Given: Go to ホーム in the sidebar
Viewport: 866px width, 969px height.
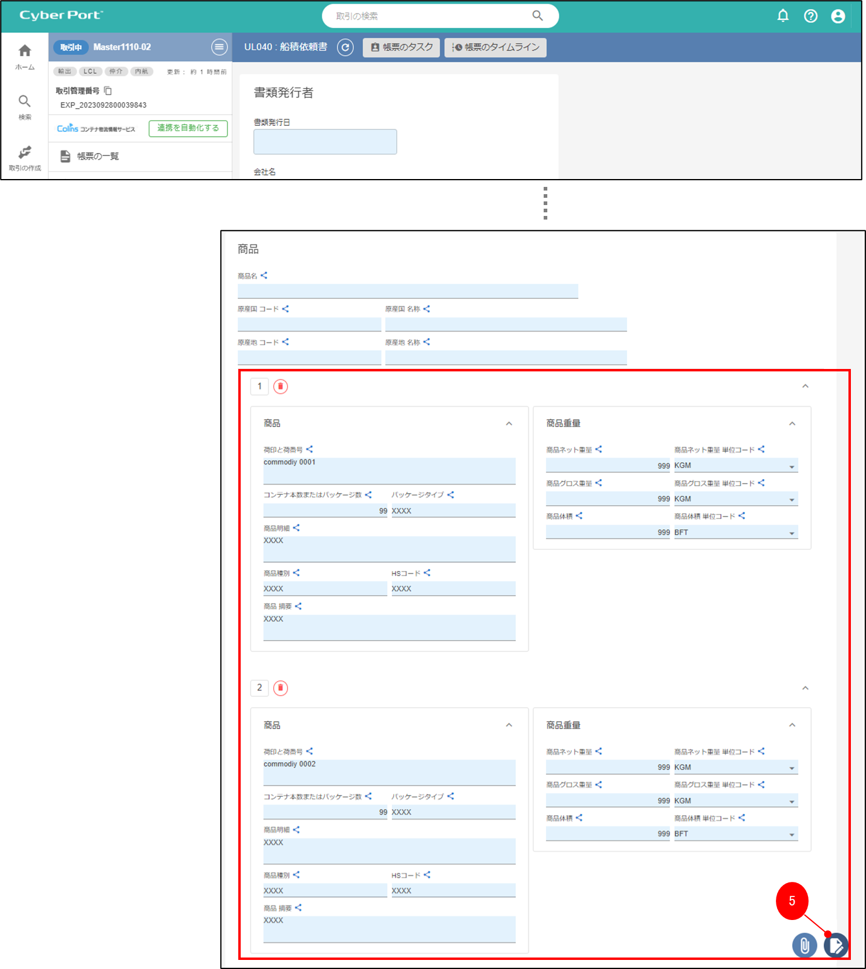Looking at the screenshot, I should (x=25, y=57).
